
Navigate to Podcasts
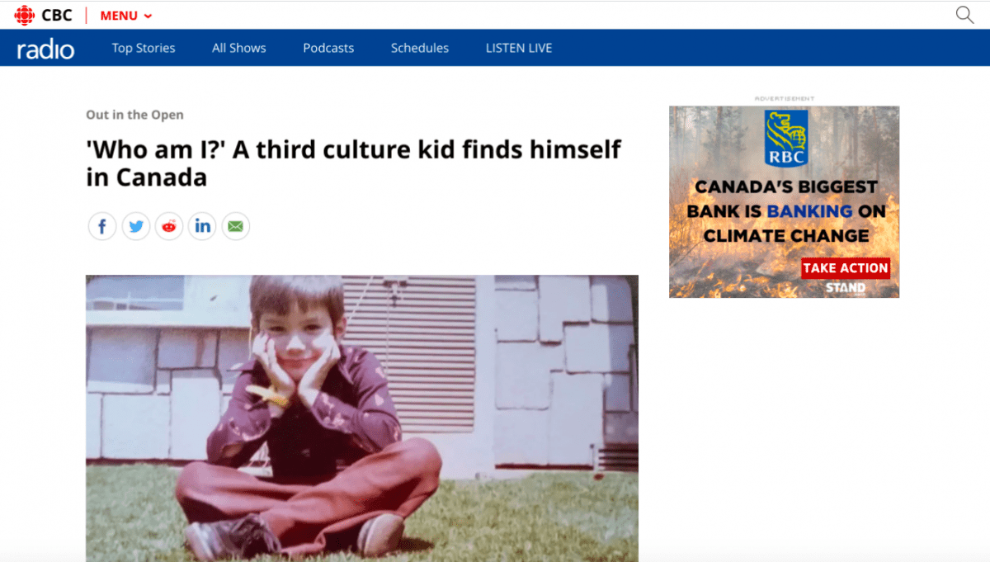coord(328,48)
